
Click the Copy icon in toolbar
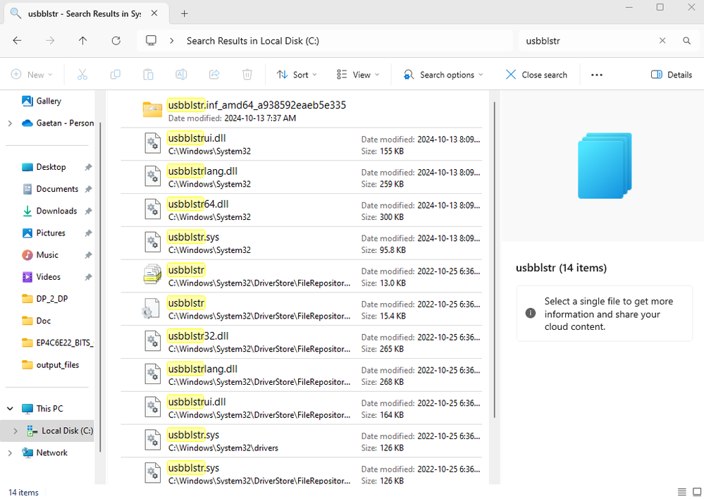tap(116, 75)
